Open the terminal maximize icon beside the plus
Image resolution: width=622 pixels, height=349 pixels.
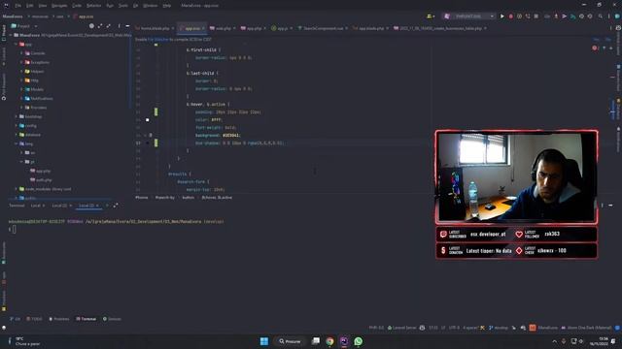116,206
